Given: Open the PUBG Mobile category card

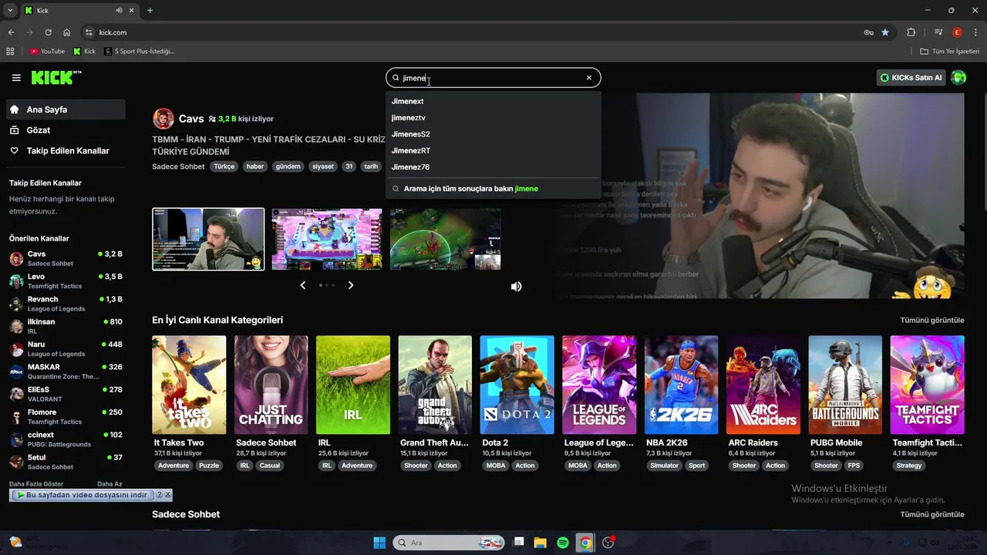Looking at the screenshot, I should point(845,385).
